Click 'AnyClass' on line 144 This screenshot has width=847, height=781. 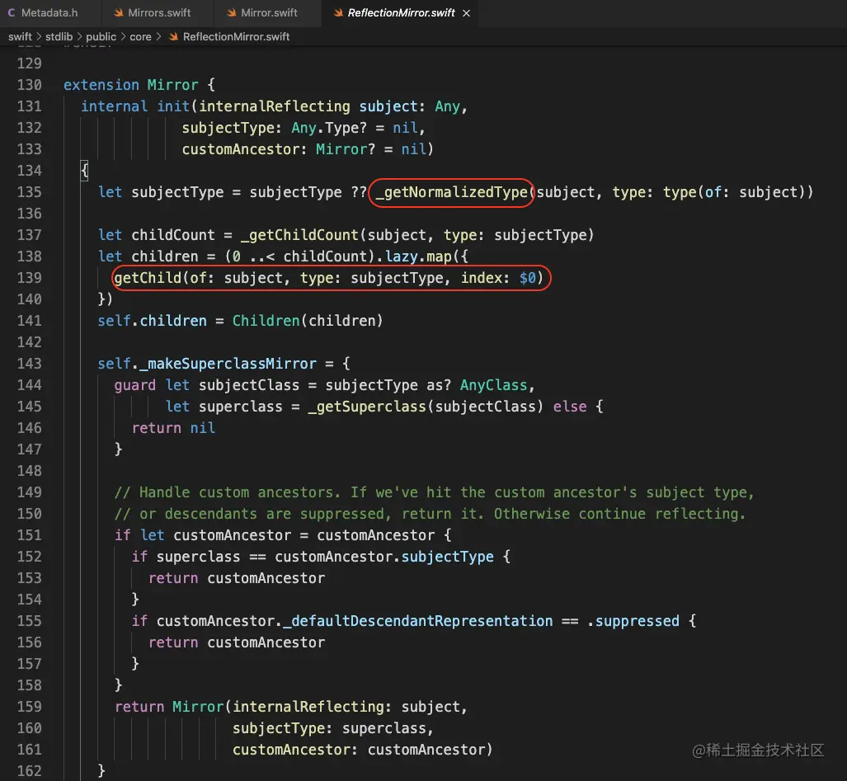(494, 385)
